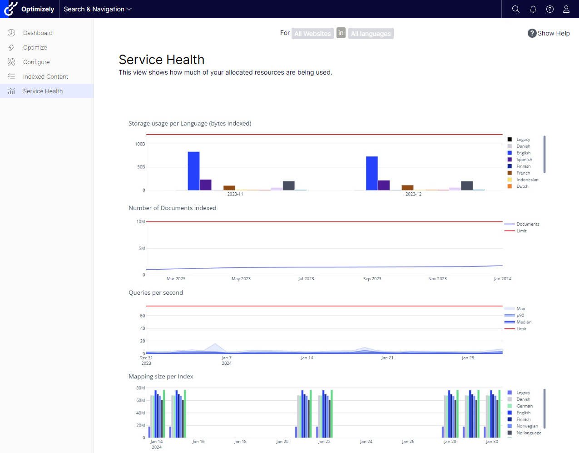Open the user account profile icon
The width and height of the screenshot is (579, 453).
click(x=566, y=9)
